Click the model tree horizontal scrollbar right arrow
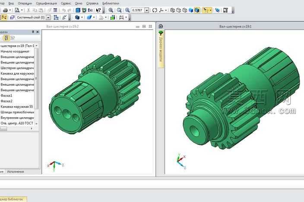The width and height of the screenshot is (304, 202). (x=32, y=128)
